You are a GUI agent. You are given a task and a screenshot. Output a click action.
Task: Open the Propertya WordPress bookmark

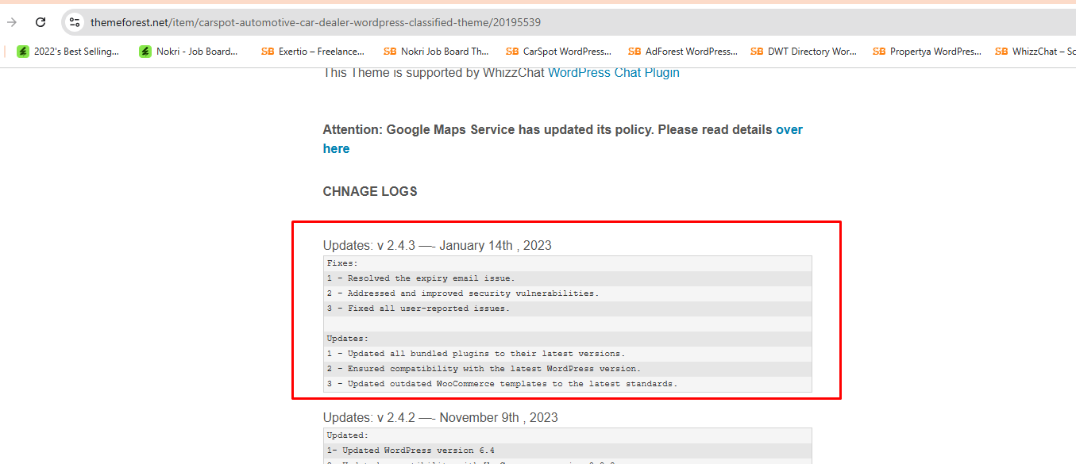(x=927, y=52)
